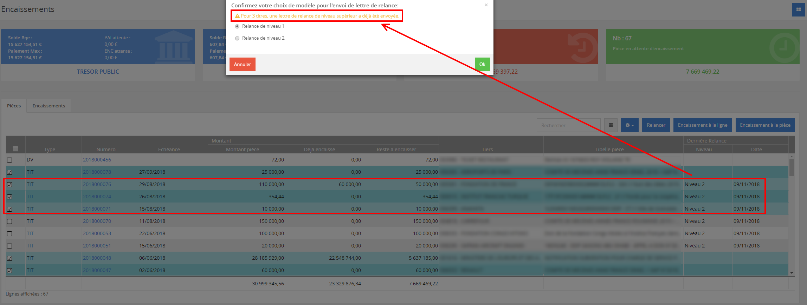Select Relance de niveau 1 option
The height and width of the screenshot is (305, 807).
tap(237, 26)
